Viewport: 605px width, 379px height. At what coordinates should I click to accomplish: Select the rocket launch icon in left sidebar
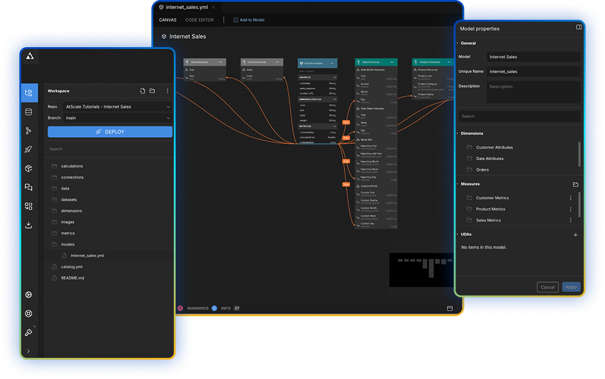pyautogui.click(x=28, y=149)
